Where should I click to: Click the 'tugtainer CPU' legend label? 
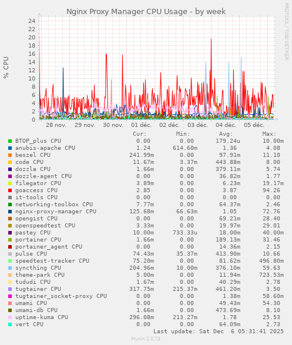click(x=38, y=289)
